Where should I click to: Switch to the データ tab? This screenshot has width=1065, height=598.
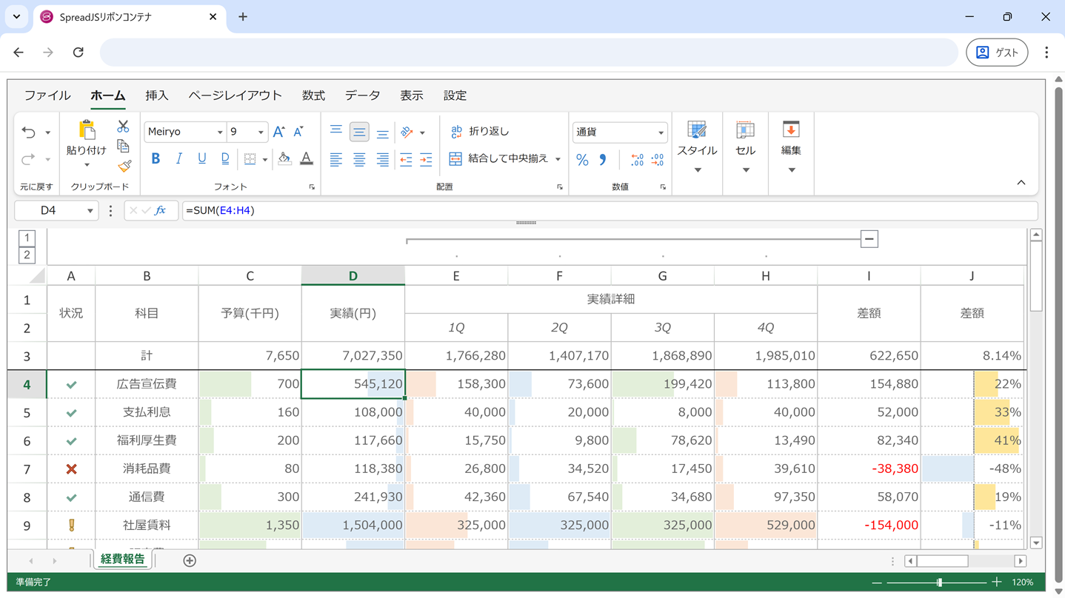[x=362, y=95]
